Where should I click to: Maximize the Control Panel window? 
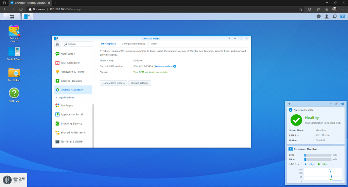(241, 39)
